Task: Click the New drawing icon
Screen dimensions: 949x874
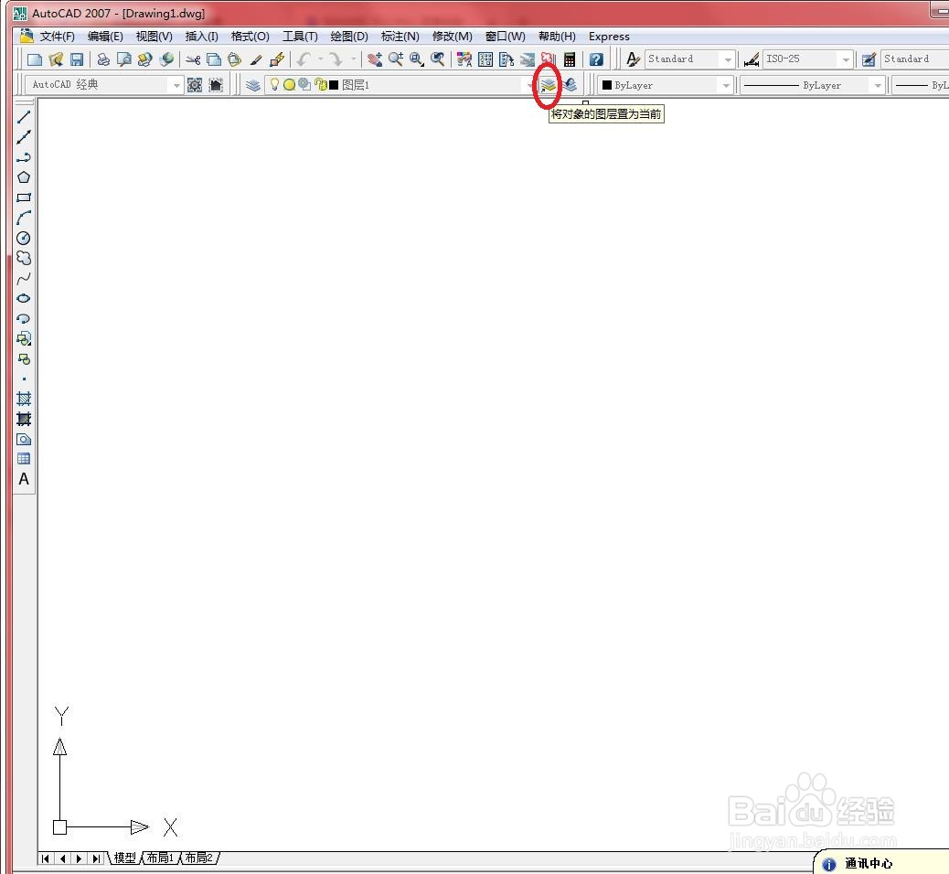Action: pyautogui.click(x=35, y=59)
